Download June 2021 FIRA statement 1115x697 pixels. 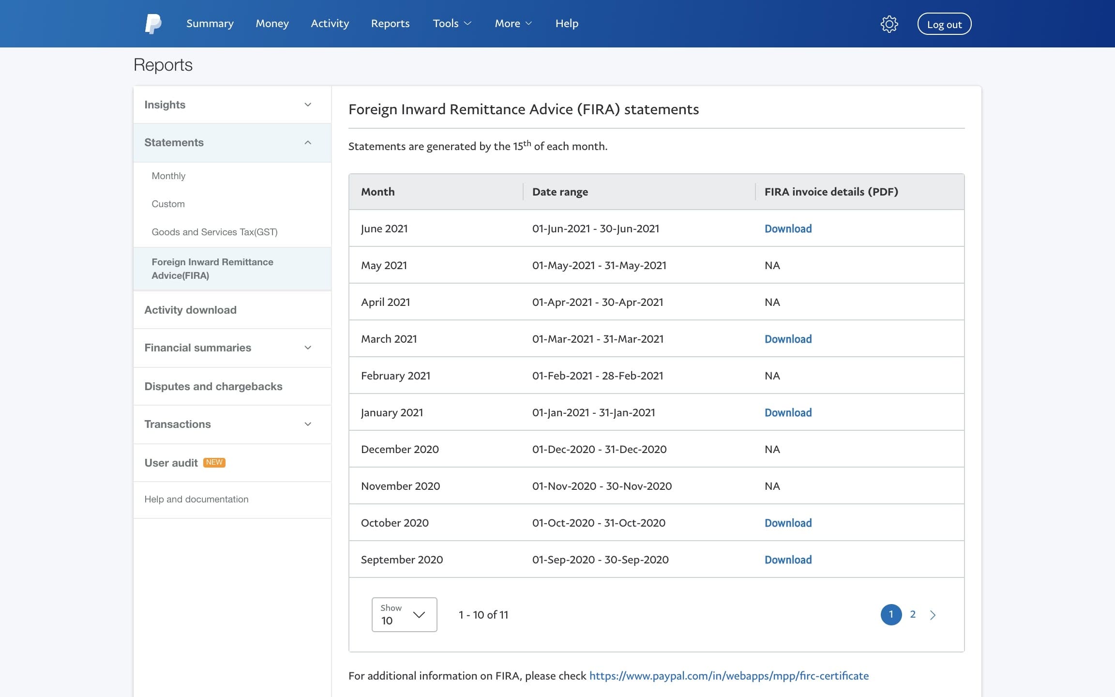787,228
